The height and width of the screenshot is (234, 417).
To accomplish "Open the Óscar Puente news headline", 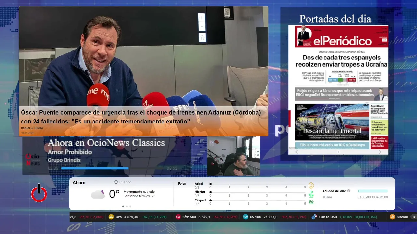I will [x=141, y=117].
